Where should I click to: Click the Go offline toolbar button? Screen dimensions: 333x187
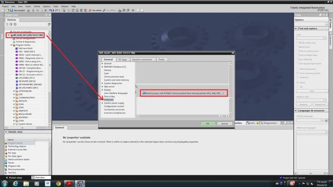[x=109, y=10]
